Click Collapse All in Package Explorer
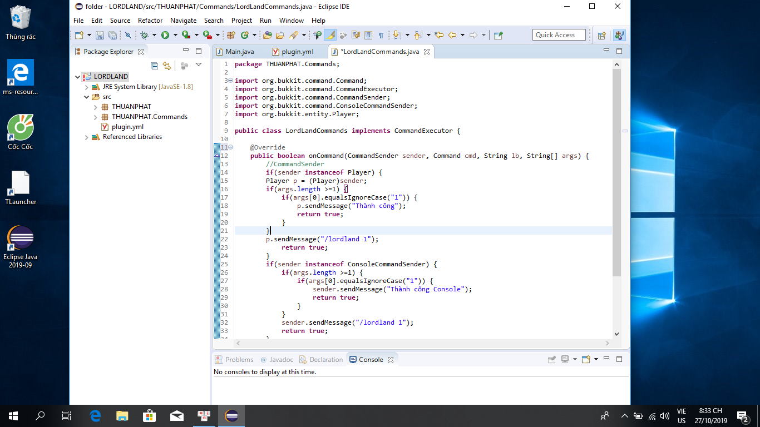Viewport: 760px width, 427px height. tap(155, 66)
